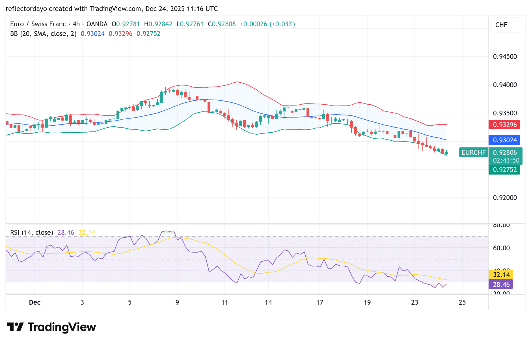531x344 pixels.
Task: Click the countdown timer 02:43:50
Action: click(x=506, y=160)
